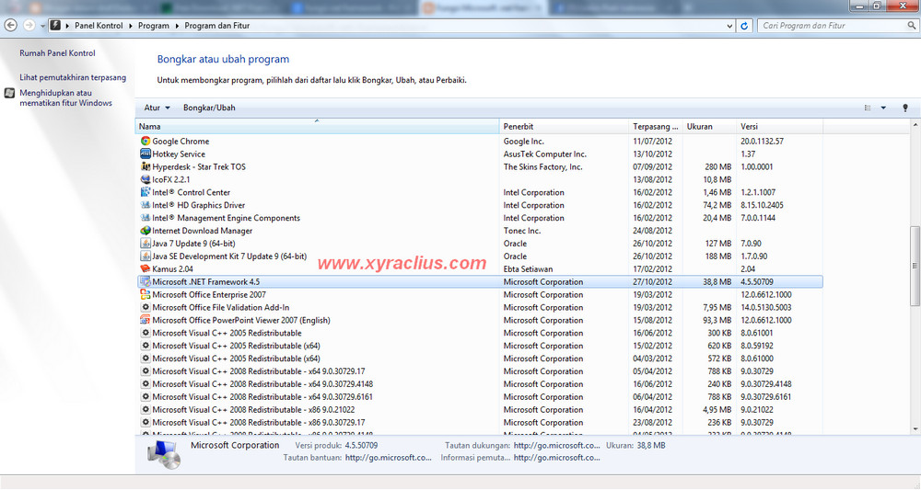Open the Informasi pemutakhiran link
Viewport: 921px width, 490px height.
557,458
